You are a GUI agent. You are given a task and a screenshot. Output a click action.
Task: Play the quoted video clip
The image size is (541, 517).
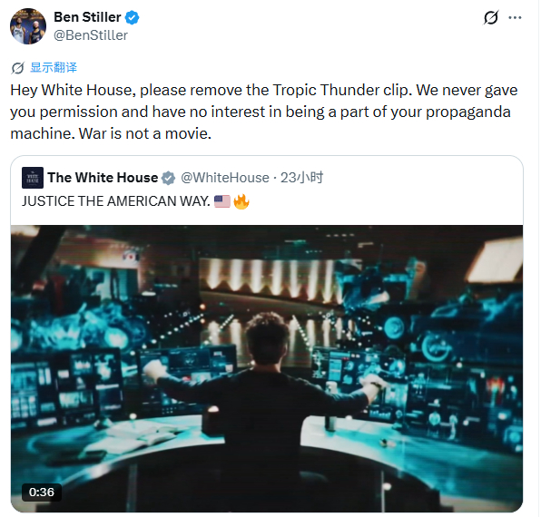(x=267, y=368)
